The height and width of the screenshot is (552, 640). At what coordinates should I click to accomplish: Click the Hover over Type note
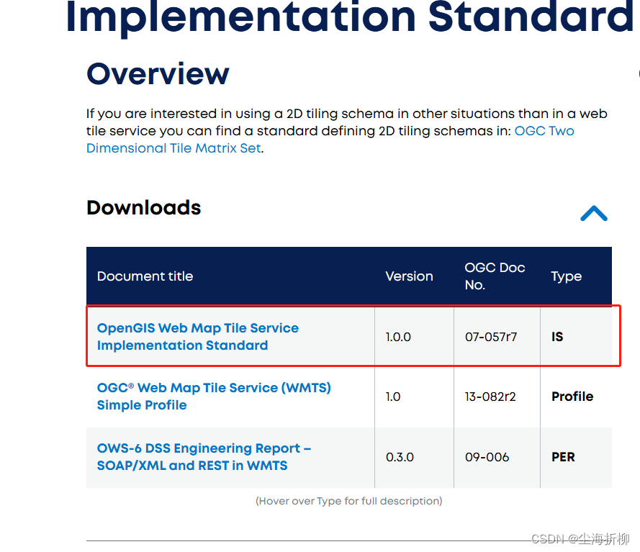click(348, 501)
